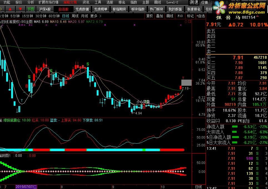Open the 龙虎榜单 toolbar tab
268x189 pixels.
pos(101,9)
